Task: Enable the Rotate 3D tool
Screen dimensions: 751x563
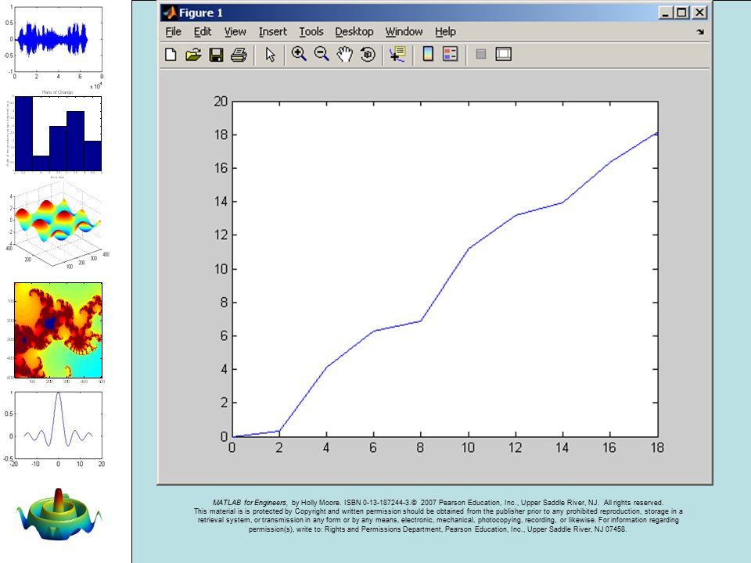Action: [x=368, y=54]
